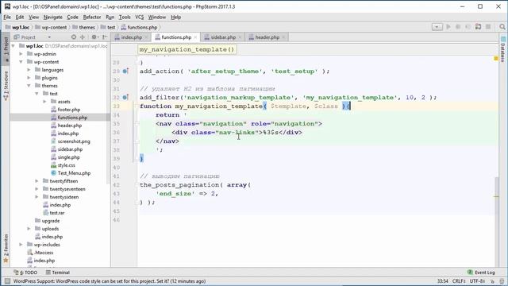Open the Database tool window
The width and height of the screenshot is (508, 286).
point(502,49)
